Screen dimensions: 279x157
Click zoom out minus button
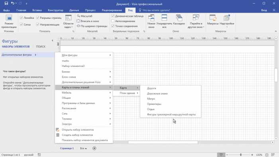click(227, 155)
